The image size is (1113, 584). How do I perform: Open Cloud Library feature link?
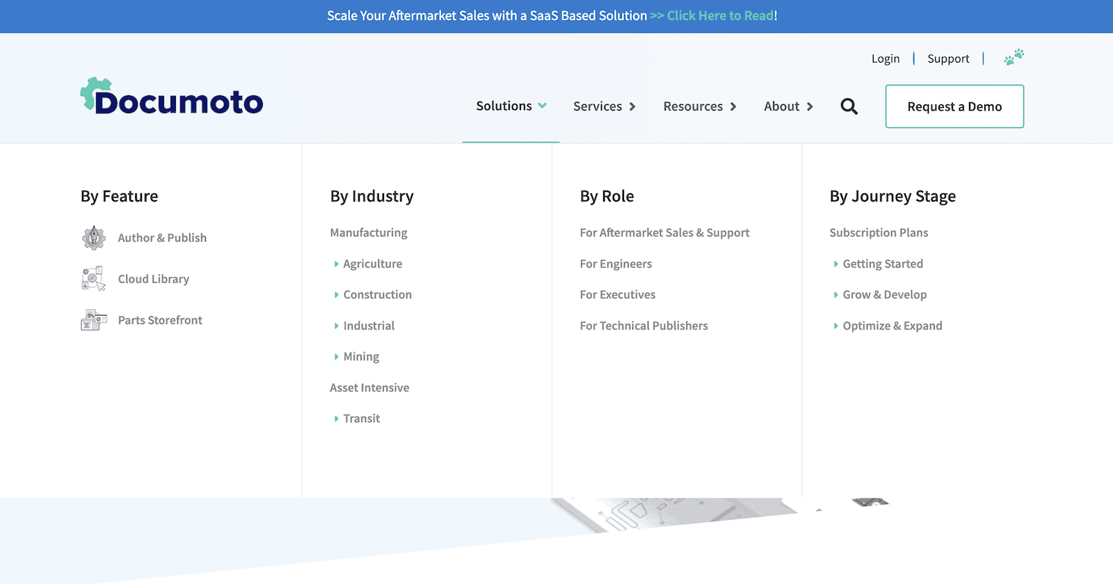[154, 279]
